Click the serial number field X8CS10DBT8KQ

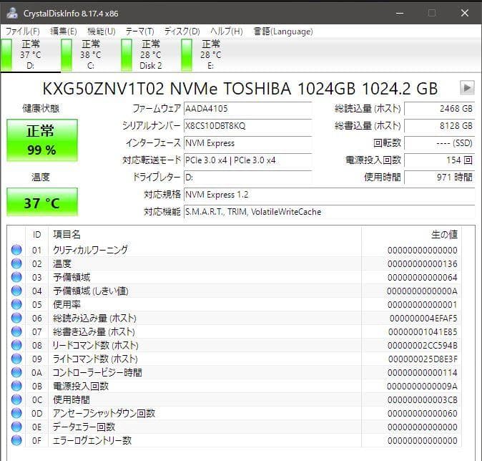(247, 126)
